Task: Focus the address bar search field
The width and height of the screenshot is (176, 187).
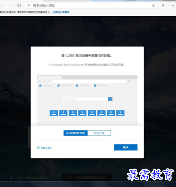Action: (91, 5)
